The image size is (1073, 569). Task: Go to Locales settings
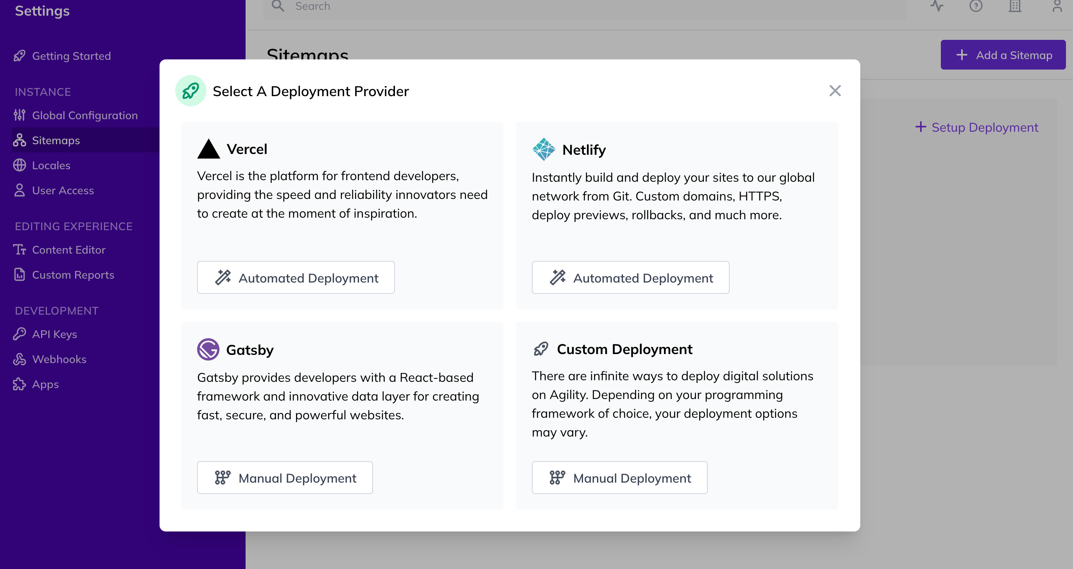(51, 165)
